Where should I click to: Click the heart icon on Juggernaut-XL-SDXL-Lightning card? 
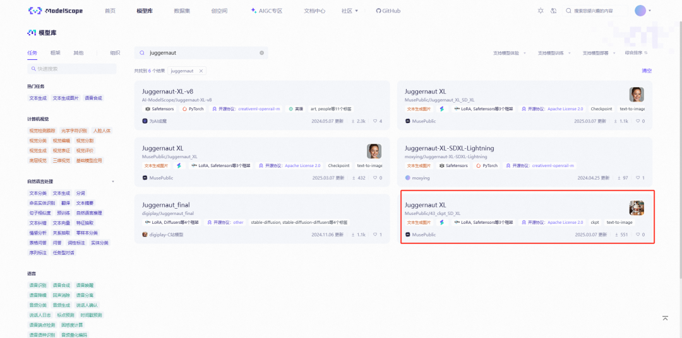[638, 178]
